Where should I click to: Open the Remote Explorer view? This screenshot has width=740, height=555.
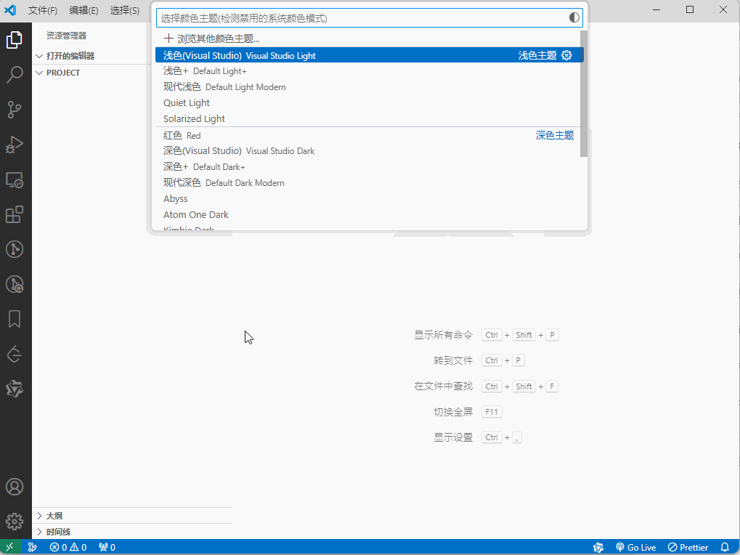point(15,179)
